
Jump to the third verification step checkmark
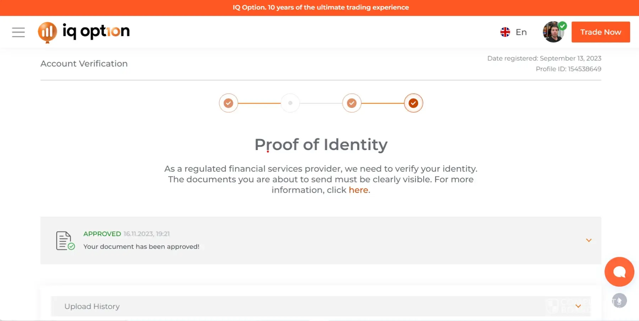tap(351, 103)
